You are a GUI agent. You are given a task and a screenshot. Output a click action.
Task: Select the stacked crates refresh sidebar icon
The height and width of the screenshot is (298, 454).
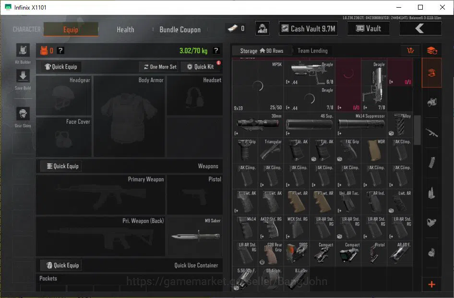pos(432,51)
